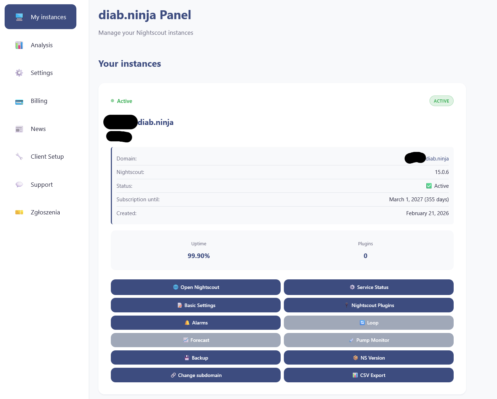The height and width of the screenshot is (399, 497).
Task: Click the Open Nightscout button
Action: 196,287
